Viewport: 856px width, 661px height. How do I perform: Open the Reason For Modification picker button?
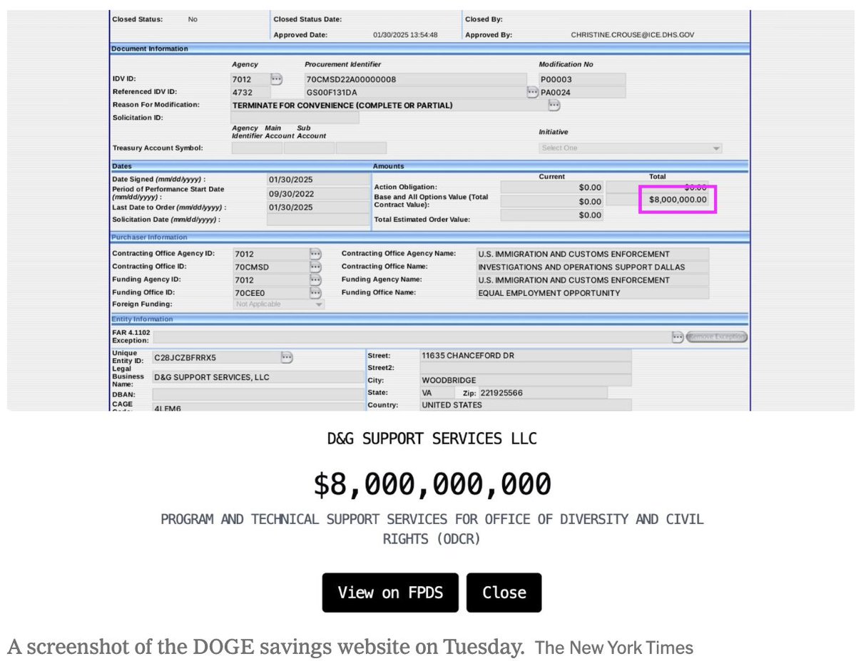(554, 106)
